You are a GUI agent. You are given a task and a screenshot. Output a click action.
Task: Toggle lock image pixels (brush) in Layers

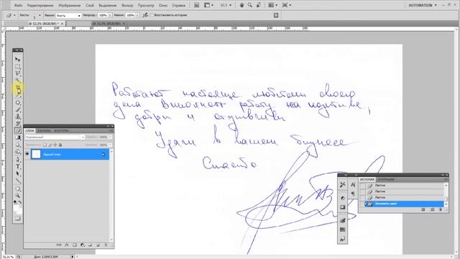(x=50, y=145)
